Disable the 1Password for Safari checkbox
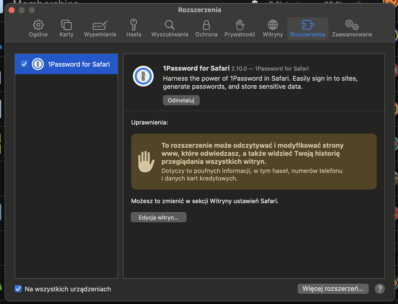The height and width of the screenshot is (304, 398). tap(24, 64)
